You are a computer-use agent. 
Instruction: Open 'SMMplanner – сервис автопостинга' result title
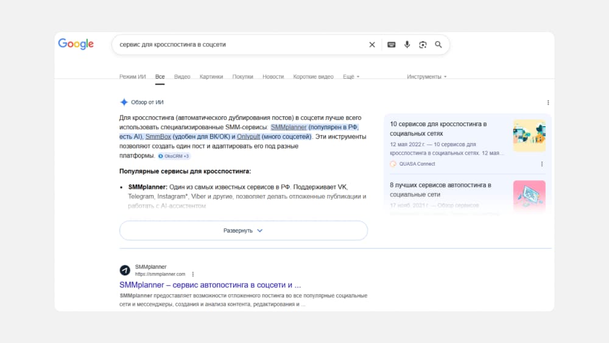(x=210, y=285)
